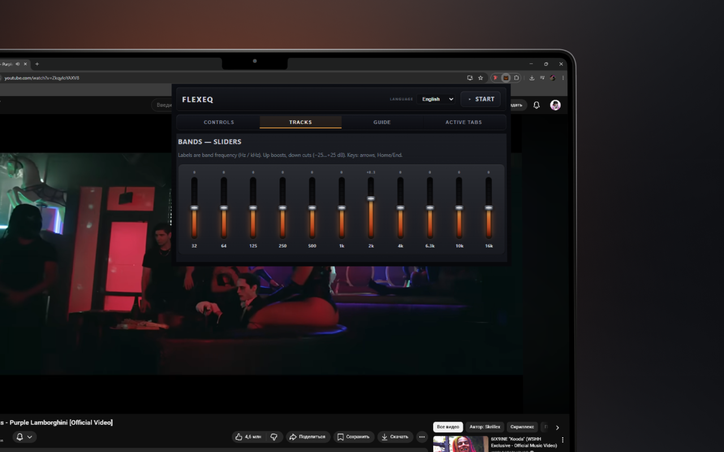Viewport: 724px width, 452px height.
Task: Click the Скачать download button
Action: click(x=395, y=437)
